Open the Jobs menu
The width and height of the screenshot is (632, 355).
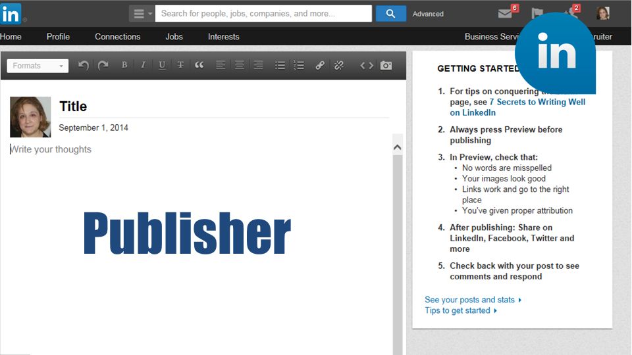coord(174,37)
